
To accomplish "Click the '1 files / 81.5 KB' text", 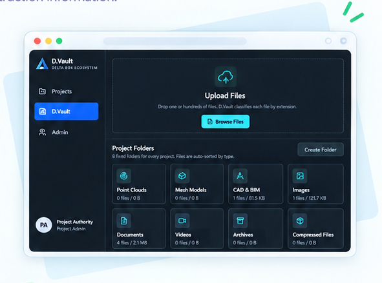I will tap(249, 198).
